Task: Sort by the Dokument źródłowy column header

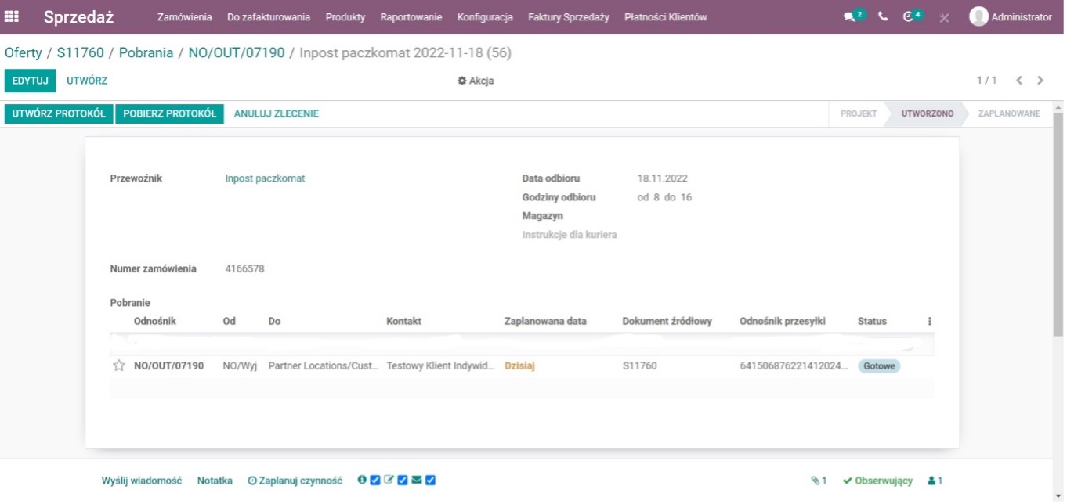Action: click(667, 321)
